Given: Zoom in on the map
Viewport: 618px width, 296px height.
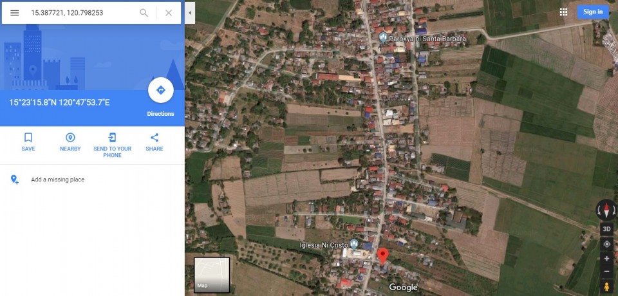Looking at the screenshot, I should point(606,259).
